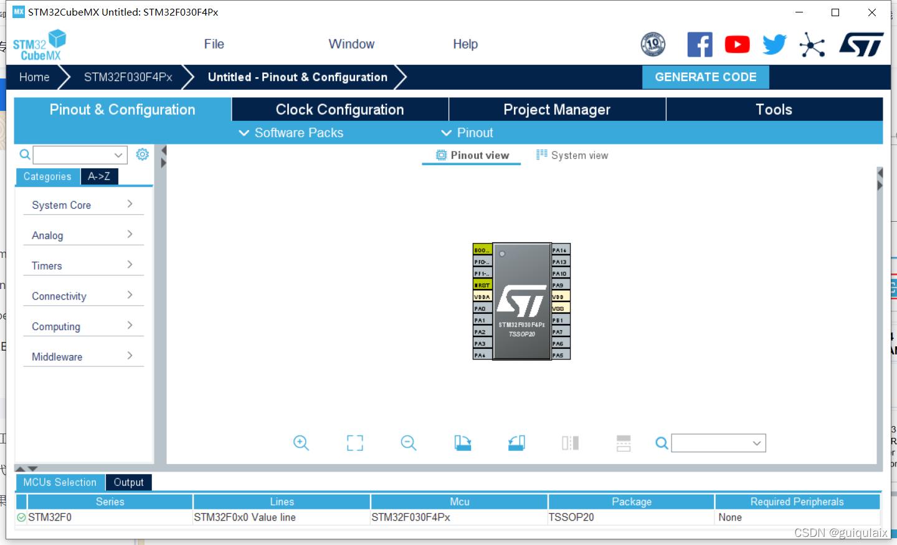897x545 pixels.
Task: Click the pin search magnifier icon
Action: point(662,443)
